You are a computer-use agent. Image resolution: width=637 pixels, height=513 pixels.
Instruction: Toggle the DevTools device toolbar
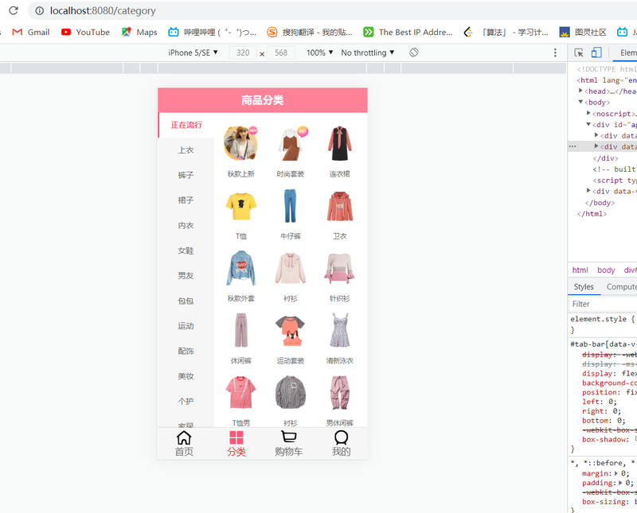tap(596, 52)
